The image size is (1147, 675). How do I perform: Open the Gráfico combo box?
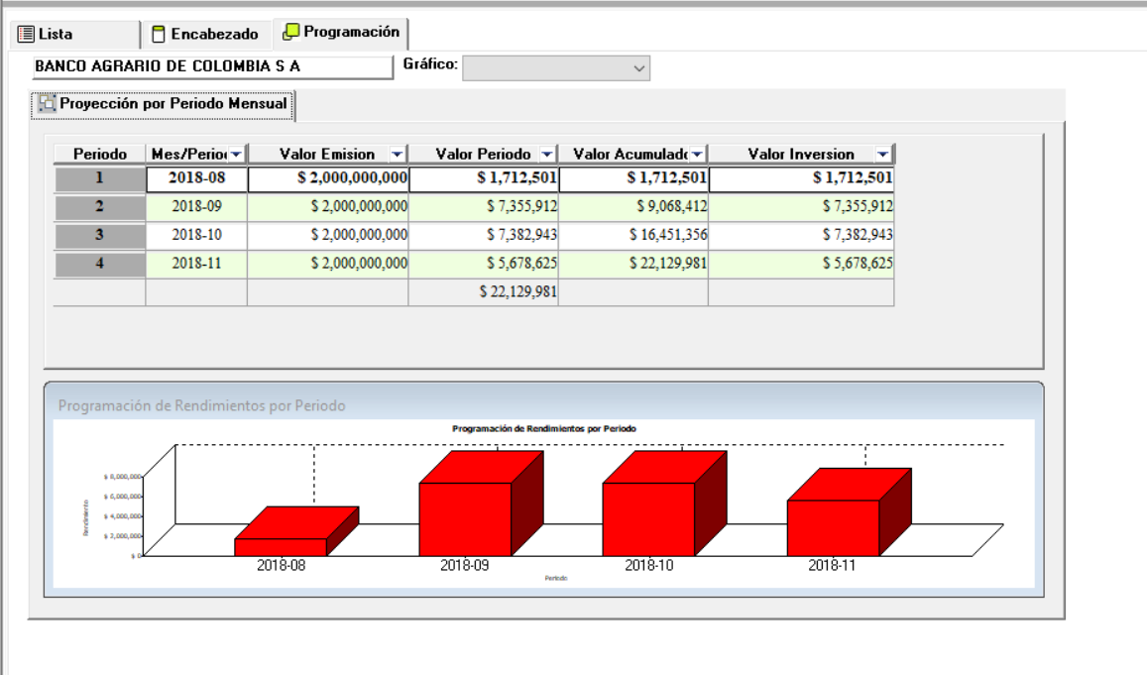[639, 67]
